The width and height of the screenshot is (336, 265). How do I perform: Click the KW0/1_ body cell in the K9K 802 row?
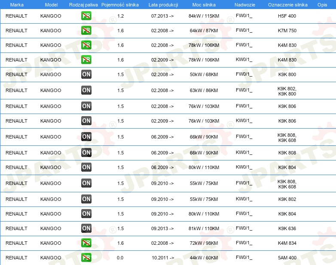[244, 199]
